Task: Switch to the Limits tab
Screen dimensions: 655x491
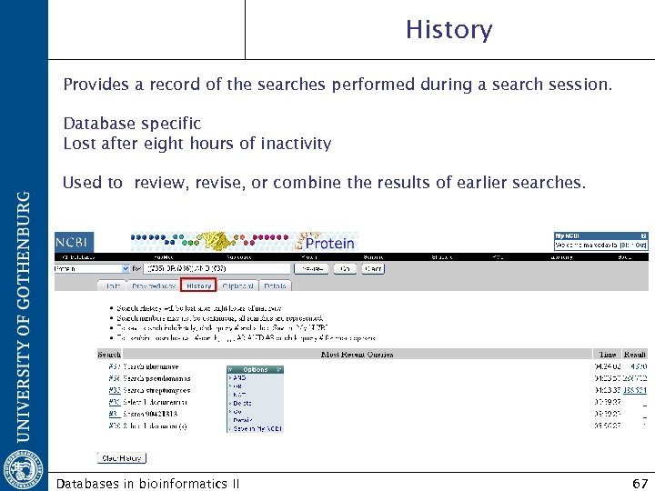Action: pyautogui.click(x=113, y=286)
